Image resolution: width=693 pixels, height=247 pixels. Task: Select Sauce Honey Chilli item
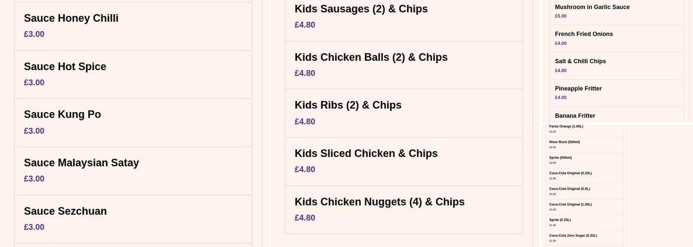pos(133,26)
